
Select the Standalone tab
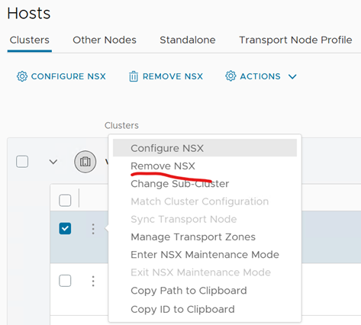tap(188, 40)
